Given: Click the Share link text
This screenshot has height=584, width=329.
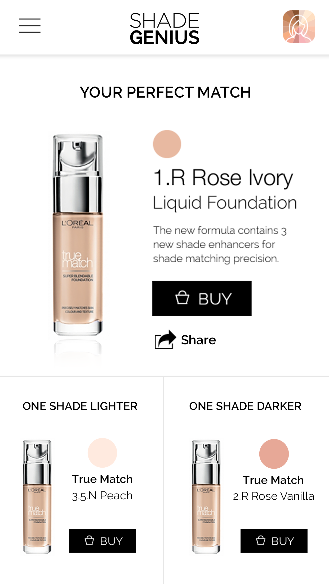Looking at the screenshot, I should (198, 340).
